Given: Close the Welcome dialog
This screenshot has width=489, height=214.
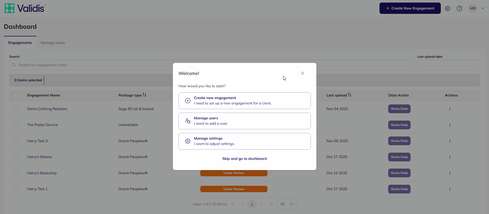Looking at the screenshot, I should point(303,73).
